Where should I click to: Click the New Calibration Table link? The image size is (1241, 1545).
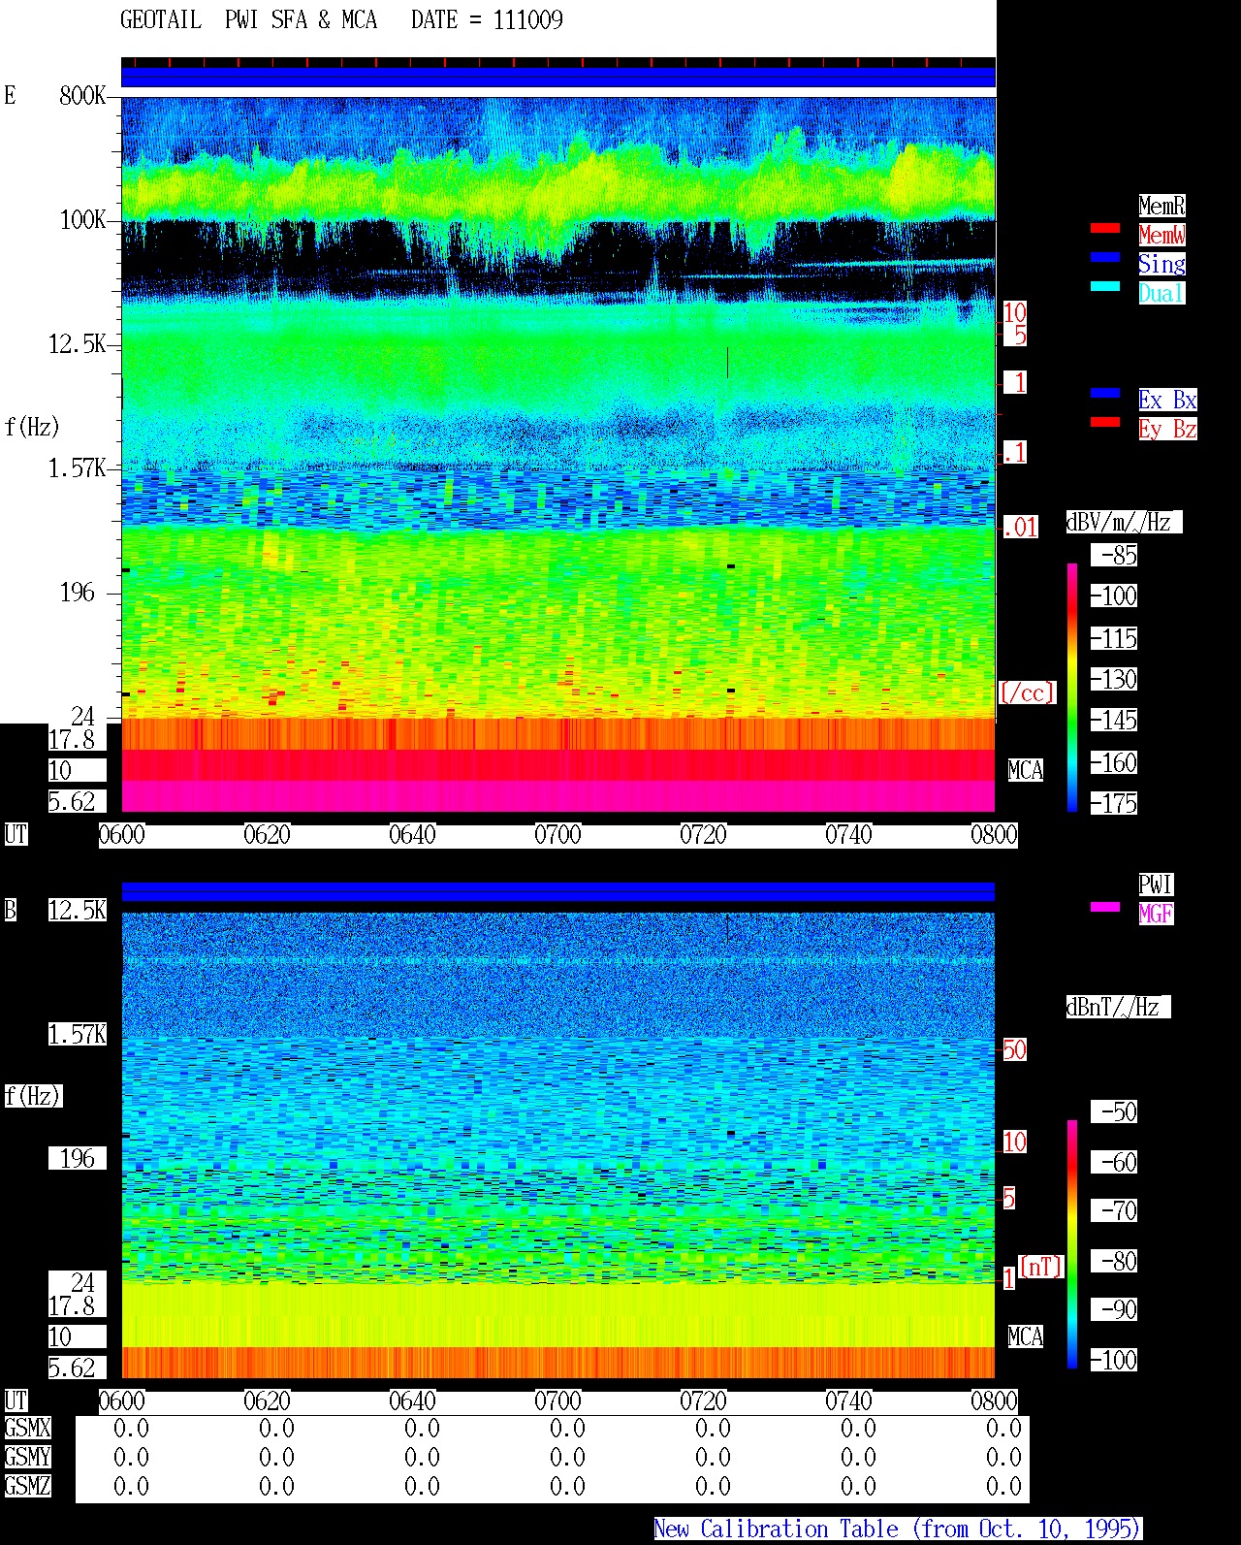pyautogui.click(x=898, y=1529)
